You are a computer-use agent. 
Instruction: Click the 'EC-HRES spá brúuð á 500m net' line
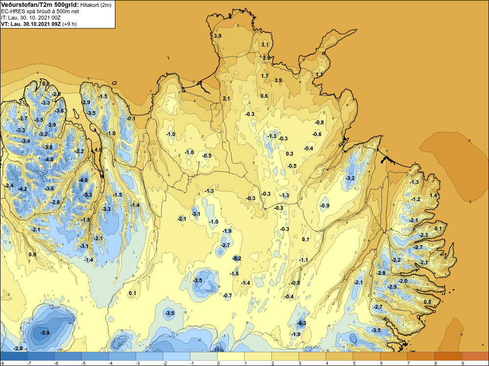40,11
